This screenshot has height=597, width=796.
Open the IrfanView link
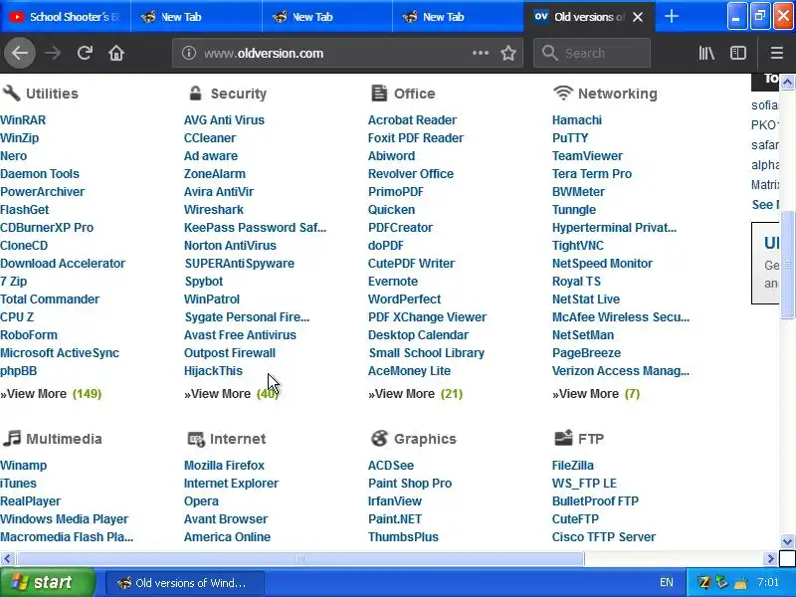394,500
